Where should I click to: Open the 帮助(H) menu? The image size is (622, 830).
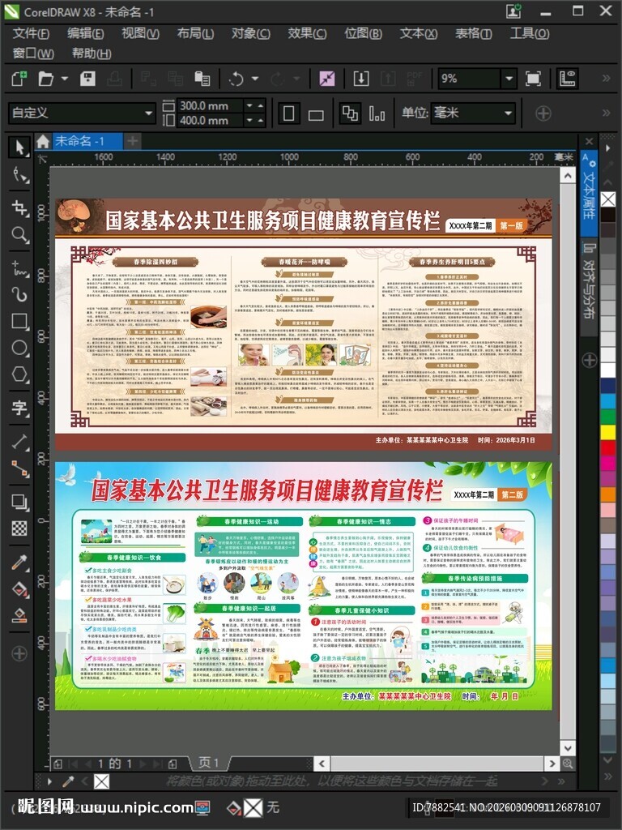coord(91,53)
